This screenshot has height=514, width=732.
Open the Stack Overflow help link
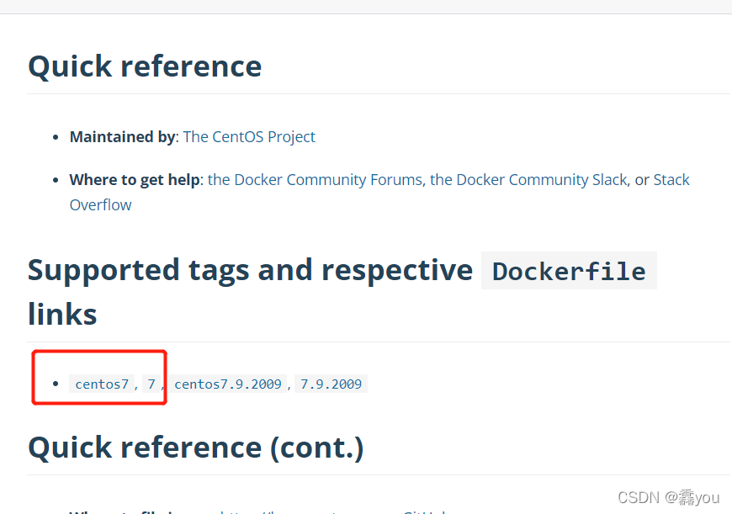[671, 180]
